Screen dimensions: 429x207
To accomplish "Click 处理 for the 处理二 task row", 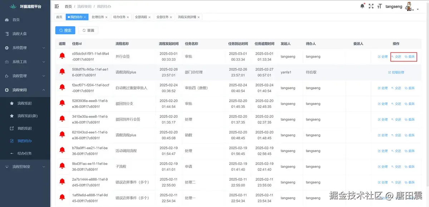I will point(383,182).
